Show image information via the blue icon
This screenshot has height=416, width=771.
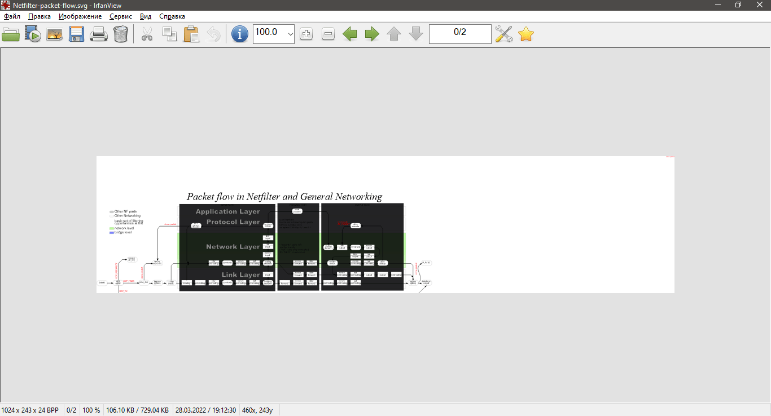[240, 34]
